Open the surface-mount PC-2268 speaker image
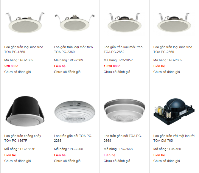 (x=74, y=112)
